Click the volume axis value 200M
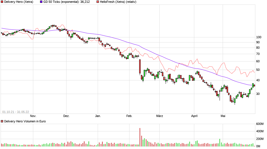 click(260, 139)
